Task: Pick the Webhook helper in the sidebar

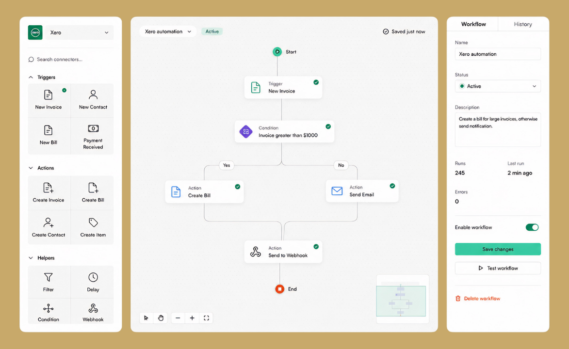Action: point(93,311)
